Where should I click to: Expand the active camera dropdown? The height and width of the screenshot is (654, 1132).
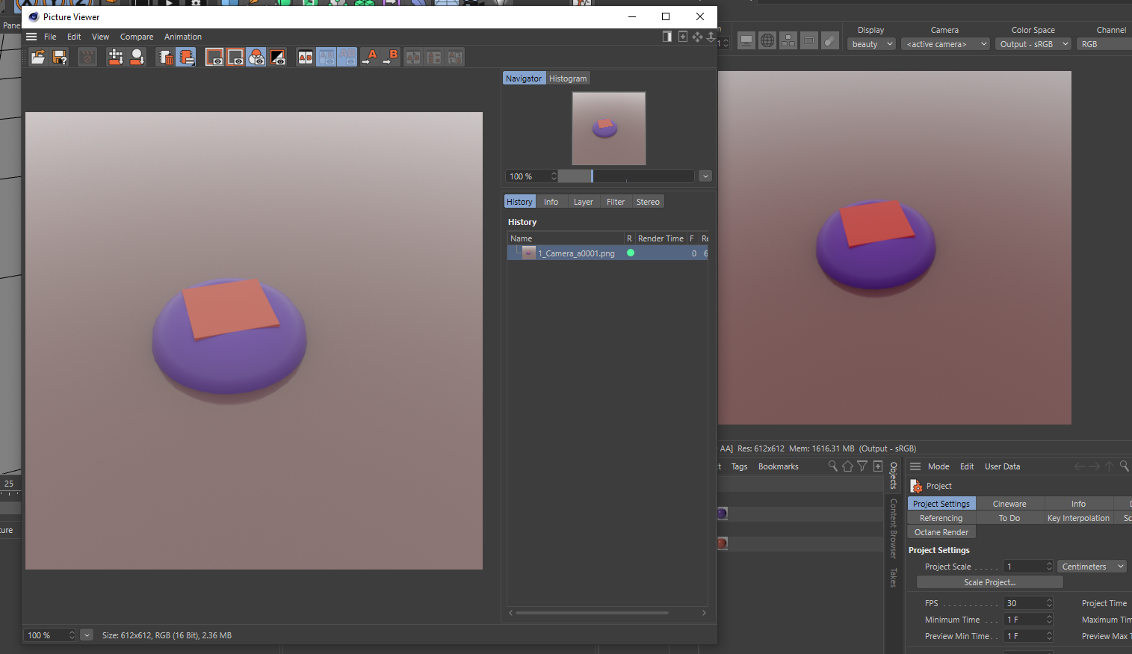(946, 44)
